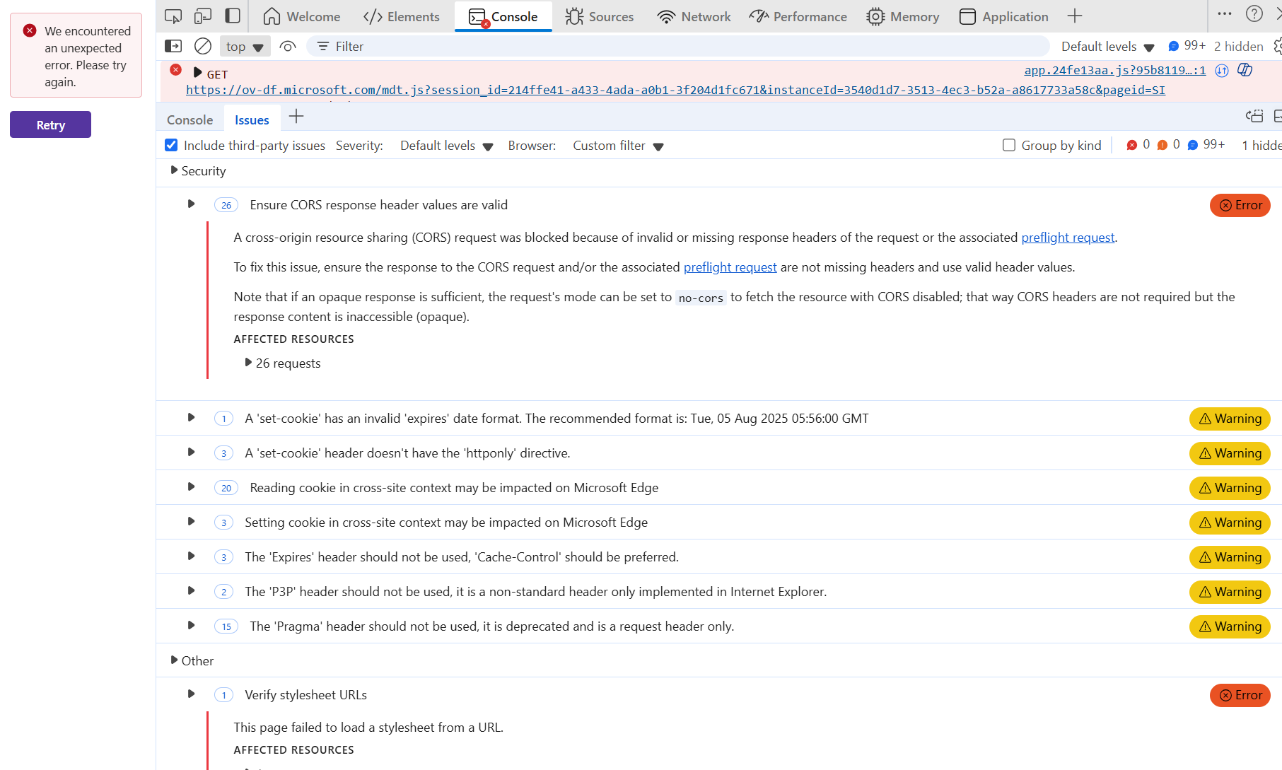Select the Console tab in toolbar
The image size is (1282, 770).
pyautogui.click(x=503, y=16)
